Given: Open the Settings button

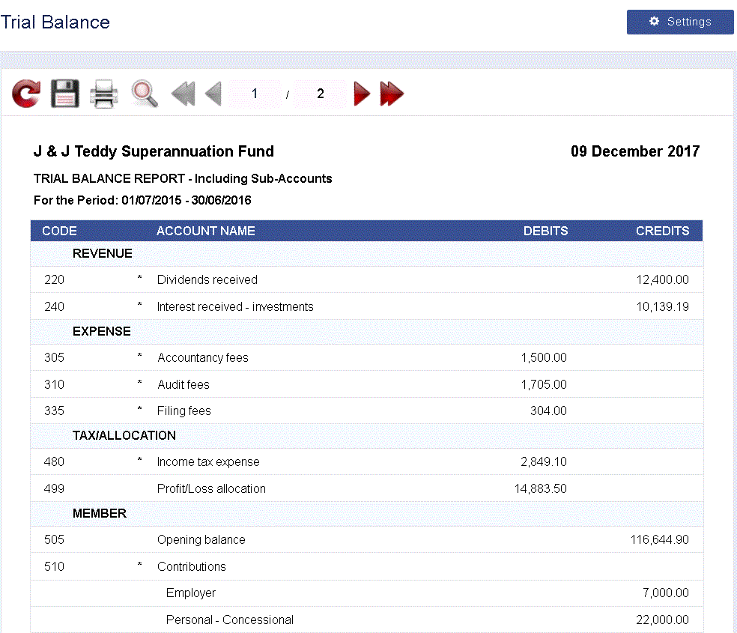Looking at the screenshot, I should click(680, 22).
